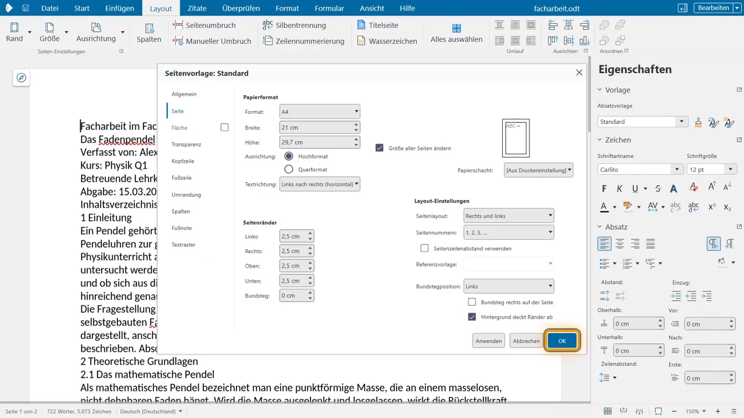Click the Breite width input field
This screenshot has width=744, height=418.
click(x=320, y=127)
